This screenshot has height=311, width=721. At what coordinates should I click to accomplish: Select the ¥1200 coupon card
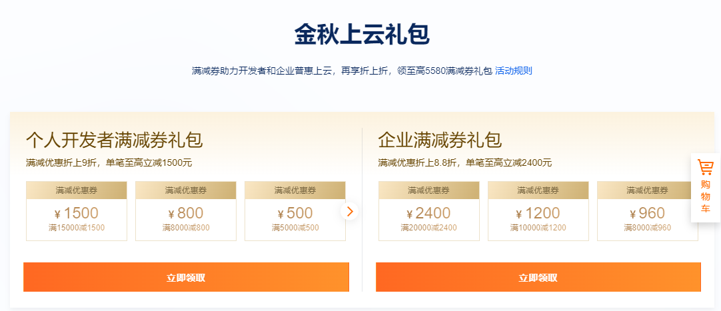(538, 211)
